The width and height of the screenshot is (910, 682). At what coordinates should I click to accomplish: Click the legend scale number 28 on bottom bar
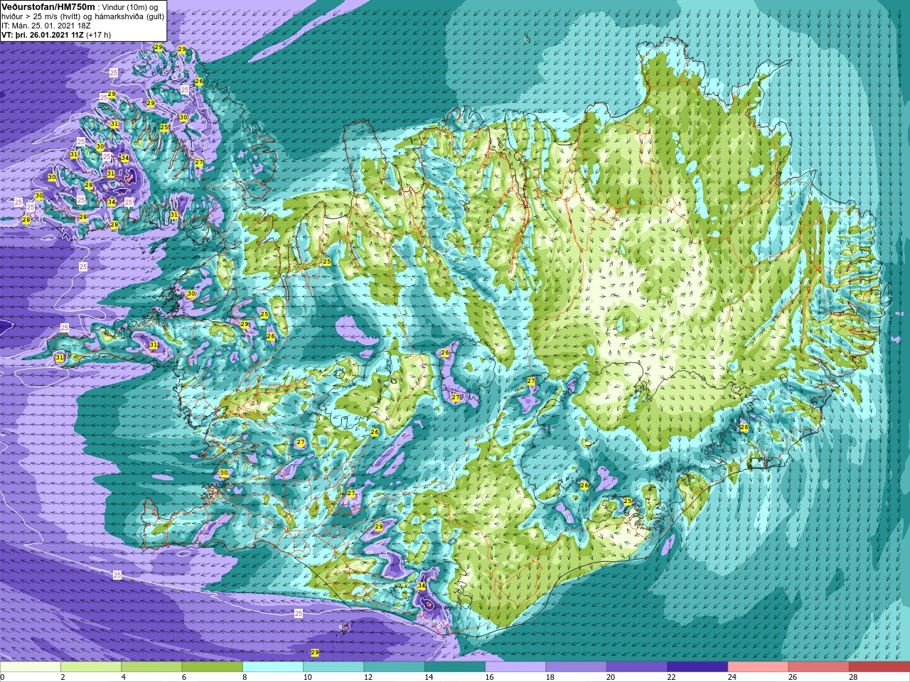pyautogui.click(x=853, y=677)
